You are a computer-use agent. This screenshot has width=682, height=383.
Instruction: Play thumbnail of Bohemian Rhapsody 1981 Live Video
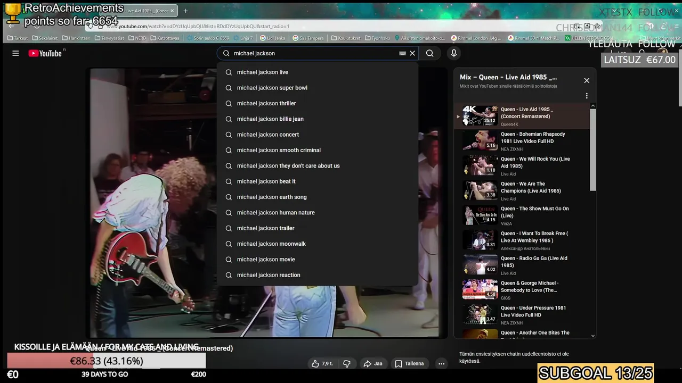pyautogui.click(x=480, y=140)
